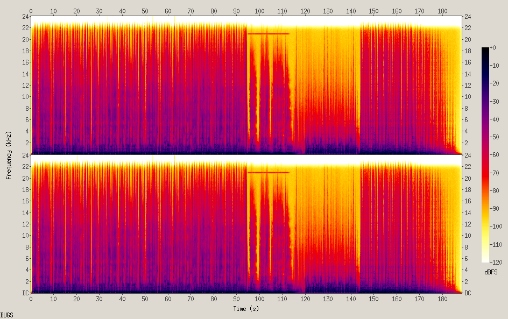Click the -90 label on the dBFS scale
The image size is (508, 319).
point(498,209)
